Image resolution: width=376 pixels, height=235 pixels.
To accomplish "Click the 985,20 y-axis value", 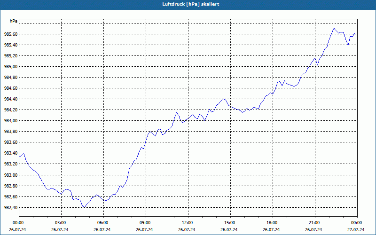I will [11, 56].
